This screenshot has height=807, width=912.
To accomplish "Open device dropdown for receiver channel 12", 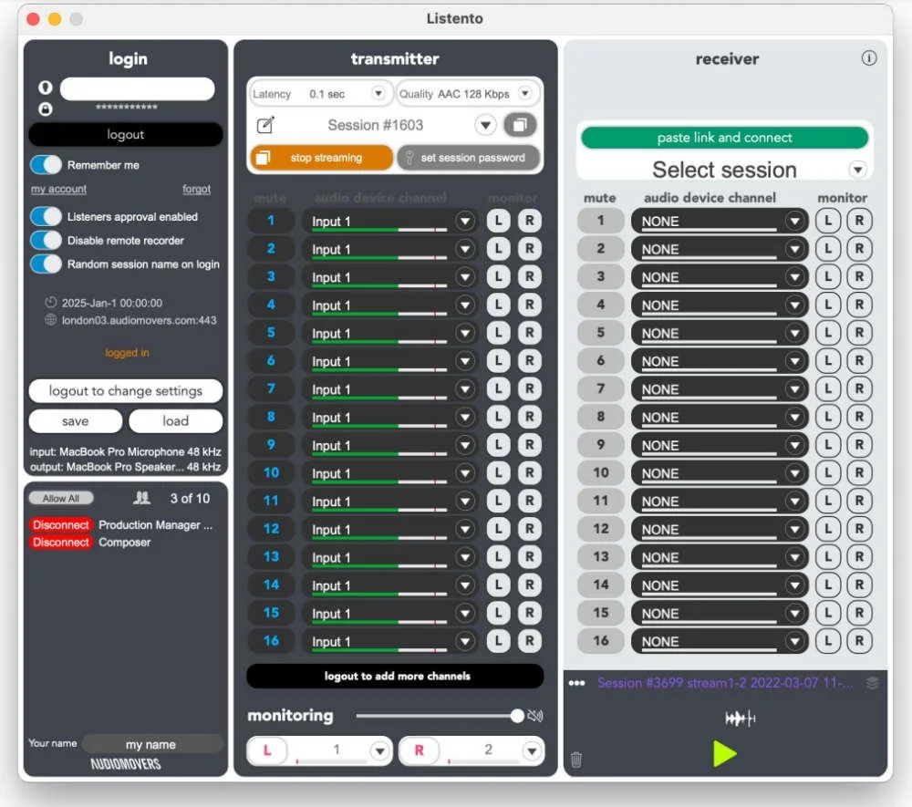I will click(x=794, y=529).
